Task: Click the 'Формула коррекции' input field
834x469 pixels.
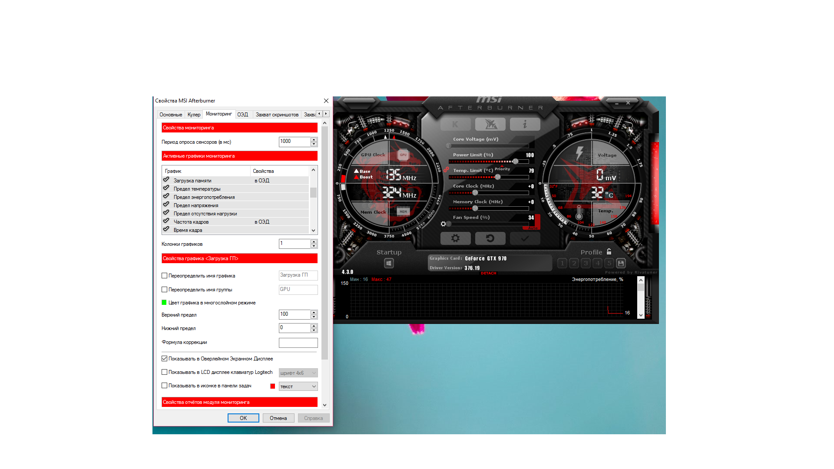Action: (x=298, y=343)
